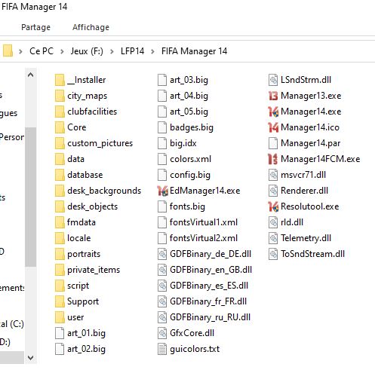Select the Manager13.exe application icon
The image size is (375, 370).
coord(273,96)
